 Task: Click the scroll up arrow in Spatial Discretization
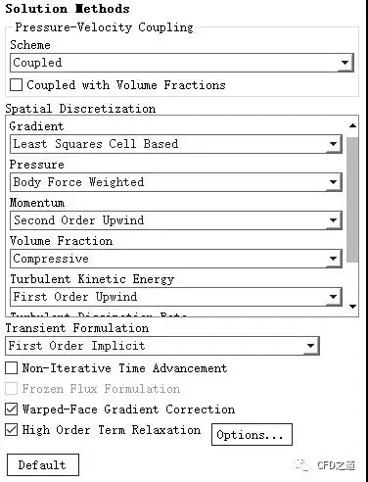[352, 125]
